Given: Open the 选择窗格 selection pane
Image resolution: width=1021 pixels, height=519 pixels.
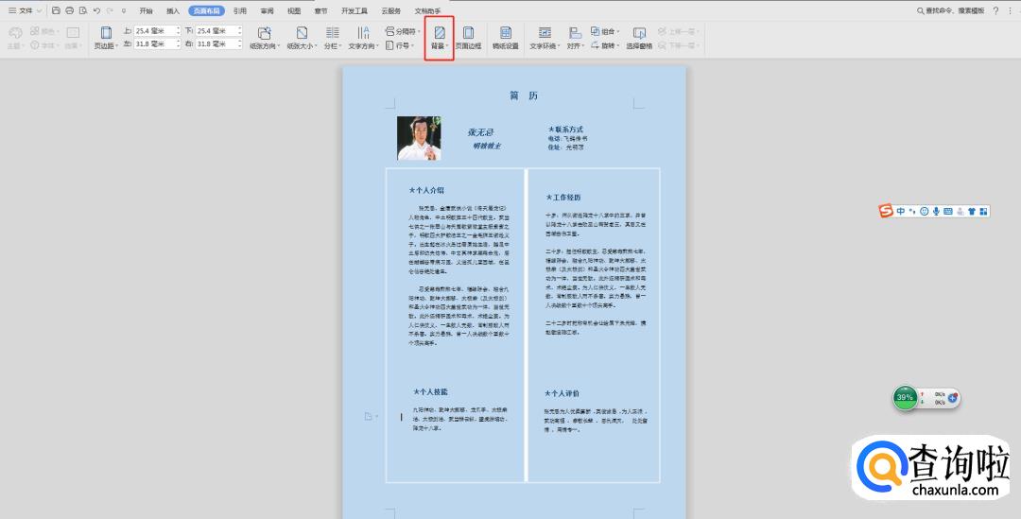Looking at the screenshot, I should click(639, 39).
